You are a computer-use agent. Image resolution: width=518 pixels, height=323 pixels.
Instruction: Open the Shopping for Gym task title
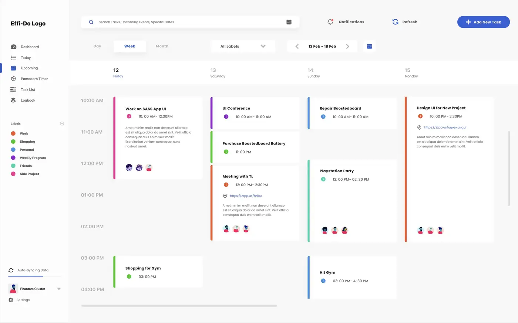tap(143, 268)
